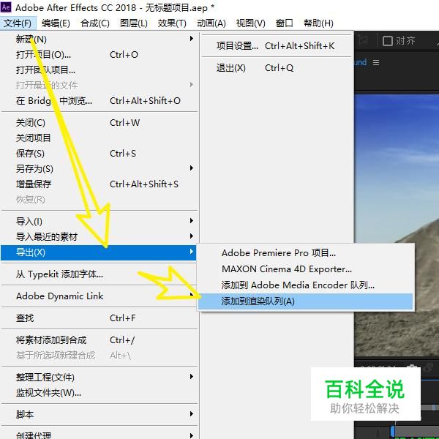
Task: Expand the 新建(N) submenu
Action: pyautogui.click(x=100, y=40)
